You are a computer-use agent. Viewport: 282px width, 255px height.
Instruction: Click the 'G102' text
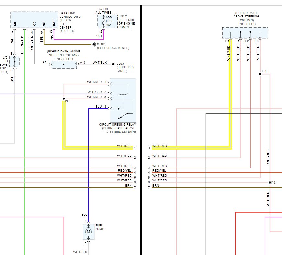pos(101,44)
